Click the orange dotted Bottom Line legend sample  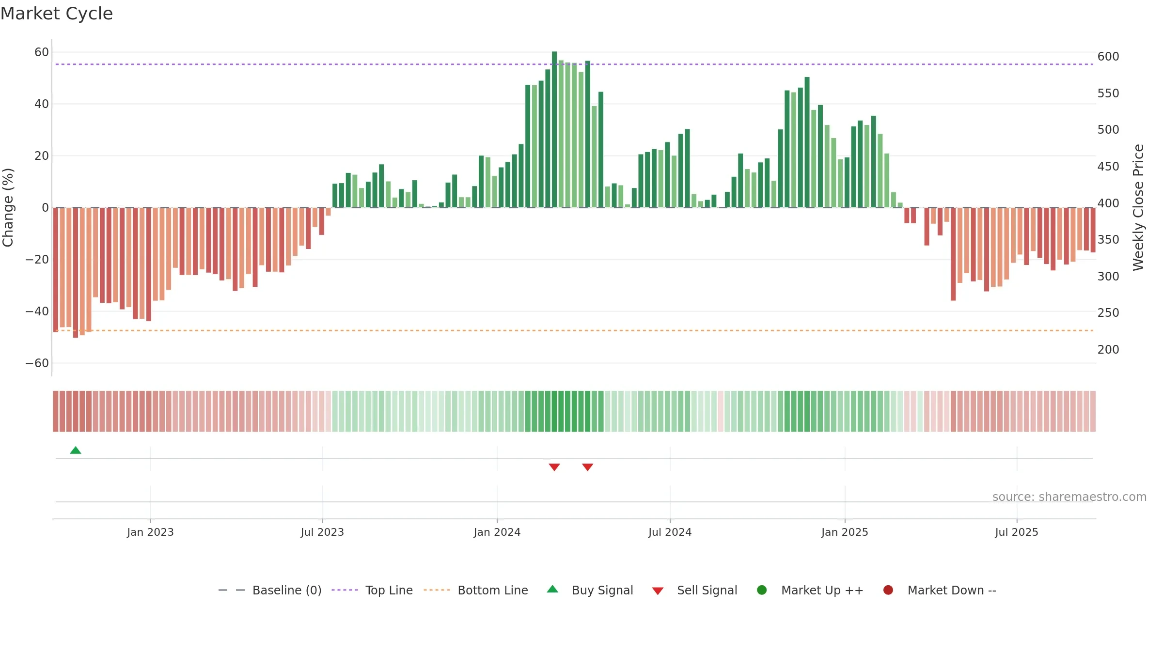[437, 590]
